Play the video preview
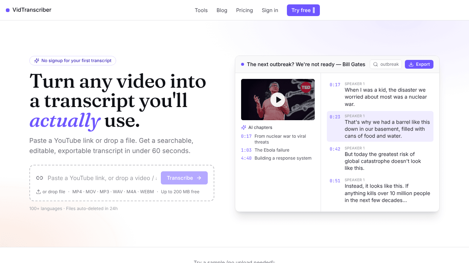Image resolution: width=469 pixels, height=263 pixels. point(278,99)
